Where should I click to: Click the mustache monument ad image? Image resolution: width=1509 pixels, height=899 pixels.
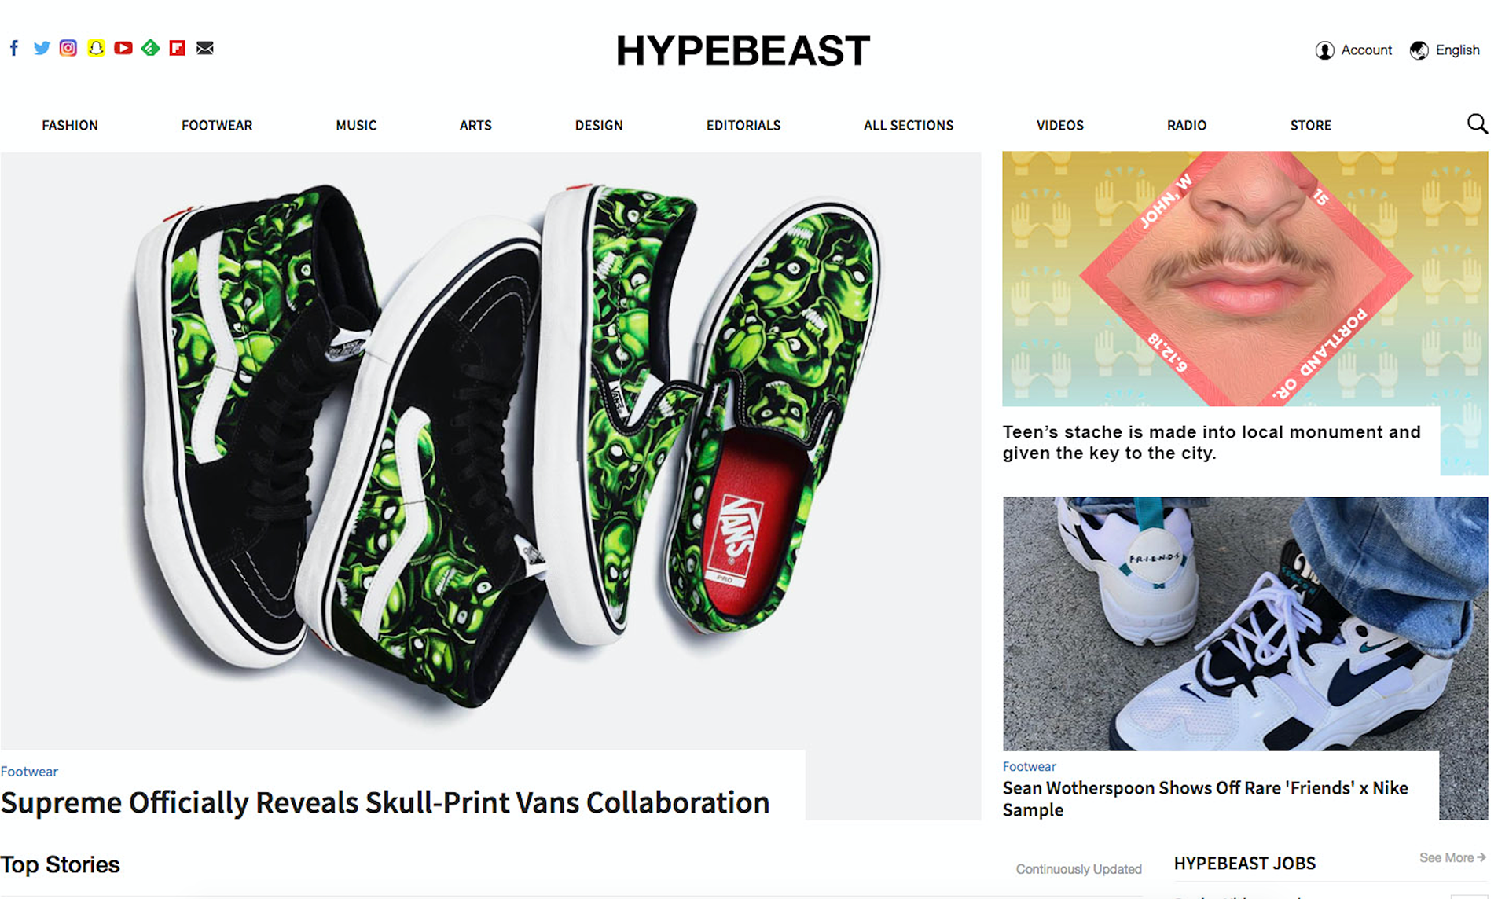pyautogui.click(x=1245, y=279)
